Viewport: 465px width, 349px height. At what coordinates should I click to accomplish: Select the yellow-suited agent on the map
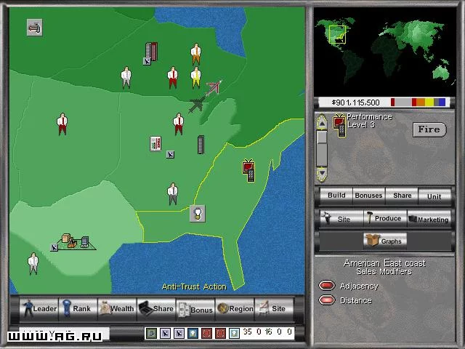click(x=195, y=78)
